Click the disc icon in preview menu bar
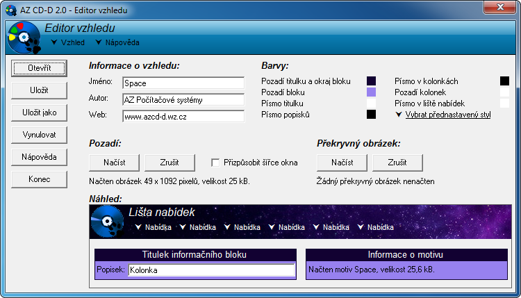The height and width of the screenshot is (298, 521). 108,223
